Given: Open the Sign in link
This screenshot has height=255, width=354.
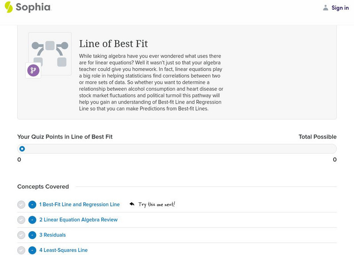Looking at the screenshot, I should pyautogui.click(x=340, y=8).
